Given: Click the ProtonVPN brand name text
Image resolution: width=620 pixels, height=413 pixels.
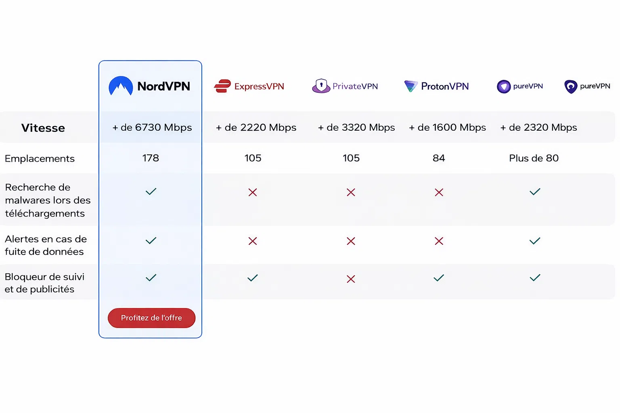Looking at the screenshot, I should click(x=445, y=86).
